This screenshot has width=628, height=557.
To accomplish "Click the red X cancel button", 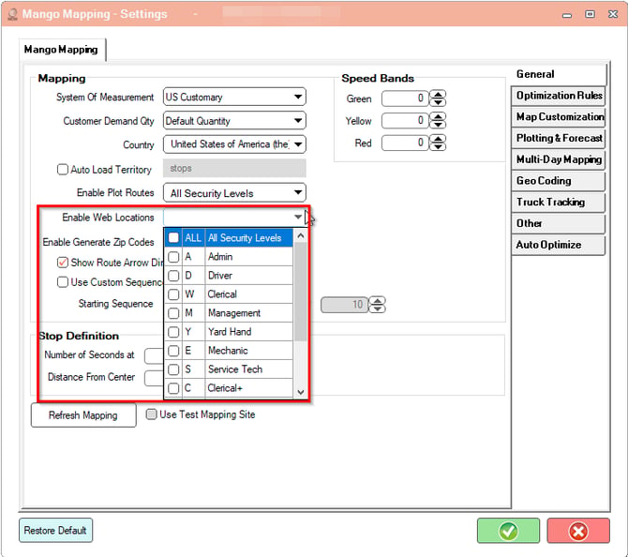I will 578,531.
